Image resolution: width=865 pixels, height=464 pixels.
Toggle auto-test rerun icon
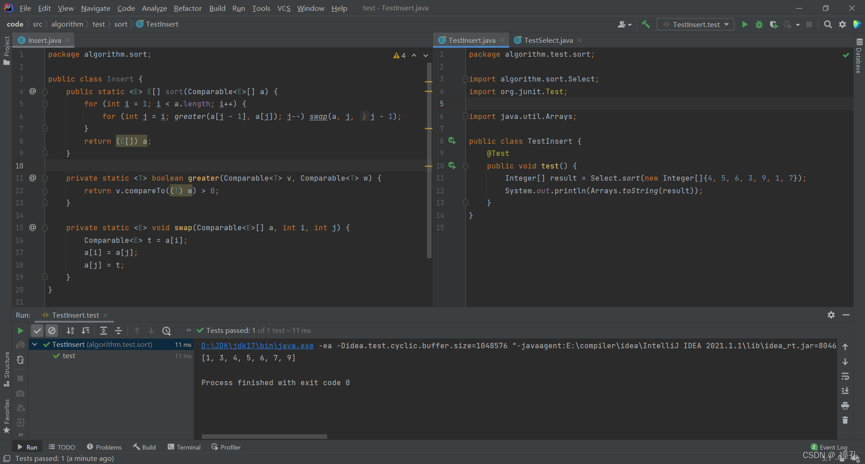(20, 360)
